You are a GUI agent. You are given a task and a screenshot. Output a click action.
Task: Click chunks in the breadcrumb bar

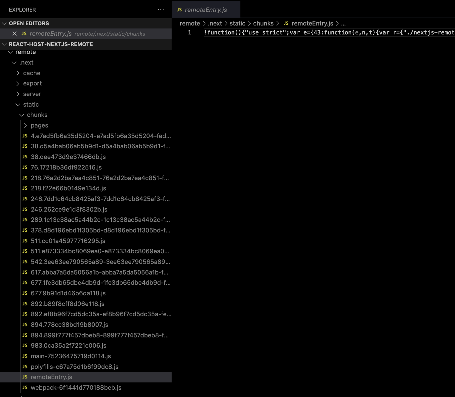pos(263,23)
